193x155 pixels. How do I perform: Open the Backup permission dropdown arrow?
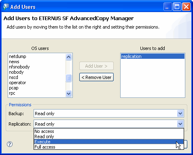tap(180, 114)
